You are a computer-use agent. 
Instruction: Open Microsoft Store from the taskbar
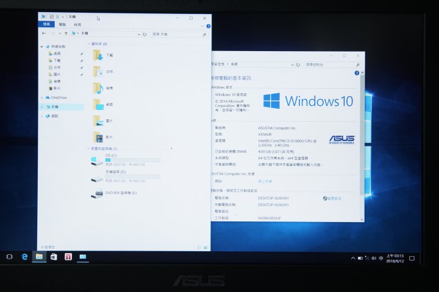pyautogui.click(x=54, y=257)
